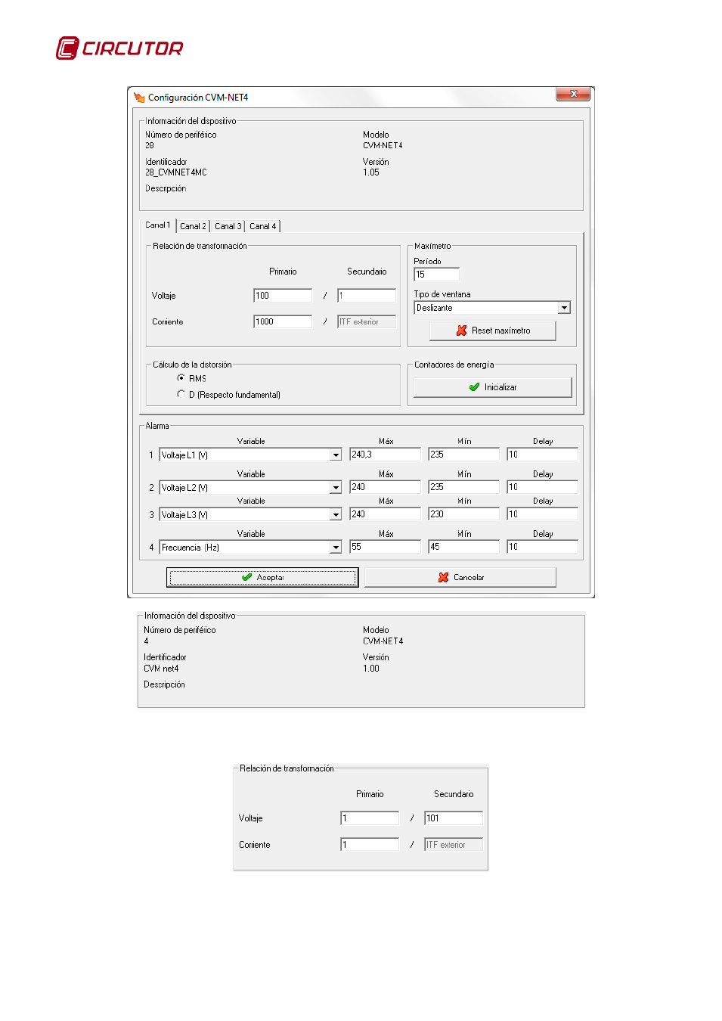
Task: Click alarm 1 Delay field
Action: (542, 455)
